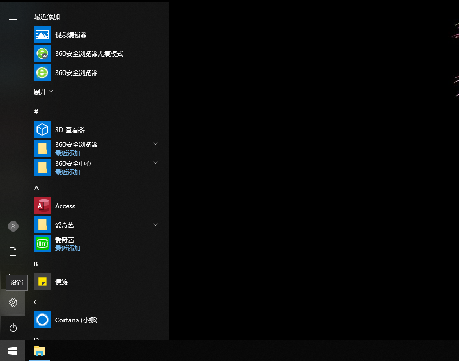Open the user account avatar icon
Screen dimensions: 459x361
pyautogui.click(x=13, y=226)
